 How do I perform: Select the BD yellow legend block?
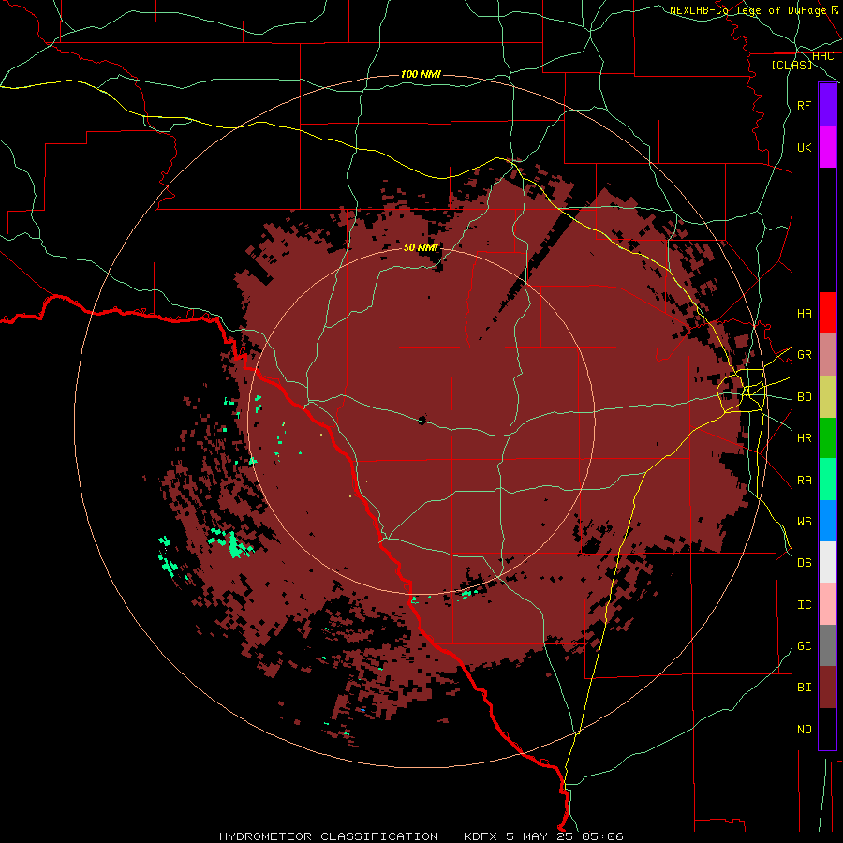[x=827, y=396]
